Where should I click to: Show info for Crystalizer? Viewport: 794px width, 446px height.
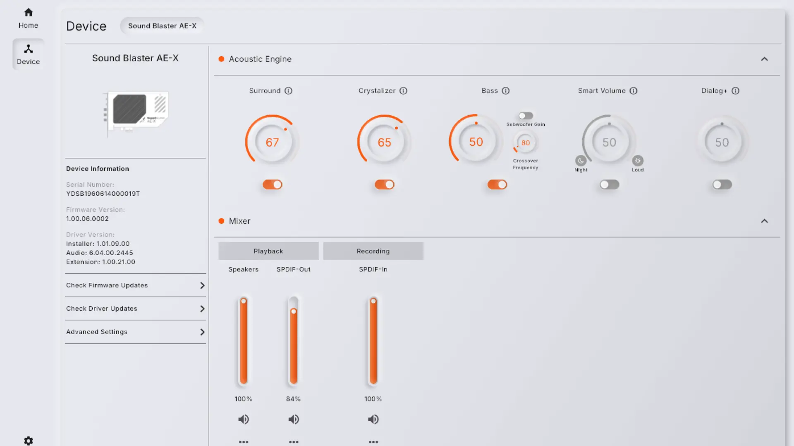(403, 91)
